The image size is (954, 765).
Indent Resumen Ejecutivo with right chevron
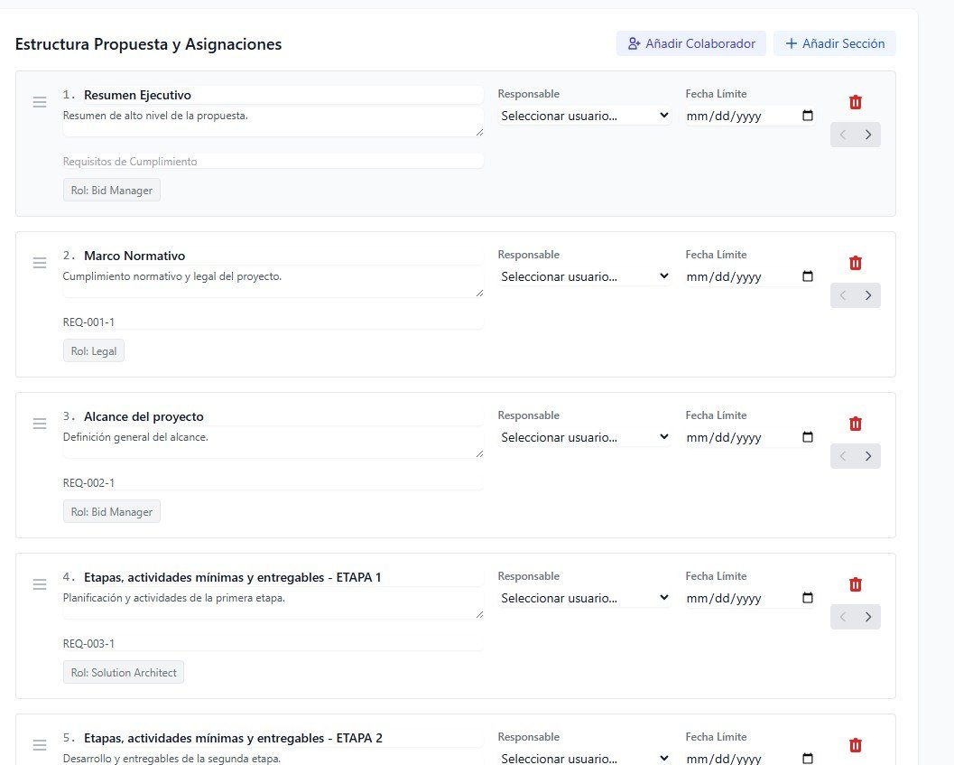868,135
